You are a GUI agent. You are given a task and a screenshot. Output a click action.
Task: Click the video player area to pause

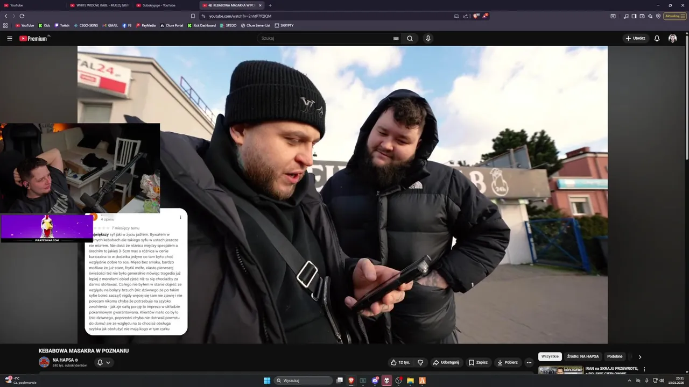click(342, 195)
